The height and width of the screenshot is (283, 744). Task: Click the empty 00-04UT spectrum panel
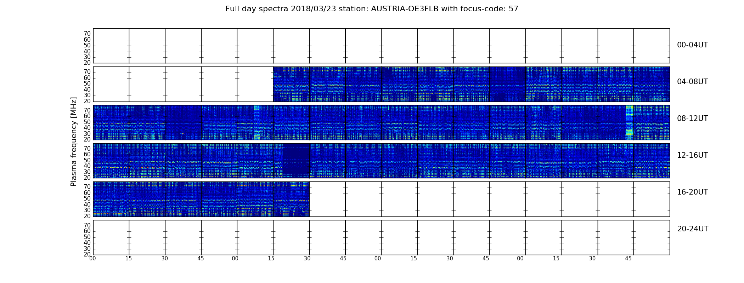point(382,46)
